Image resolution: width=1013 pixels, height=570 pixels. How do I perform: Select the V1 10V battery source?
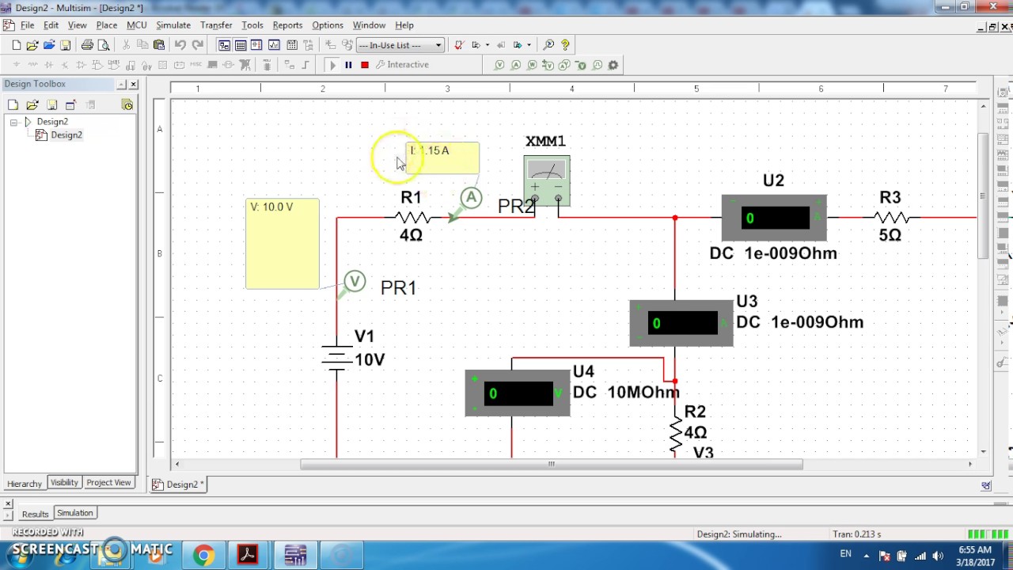coord(337,358)
